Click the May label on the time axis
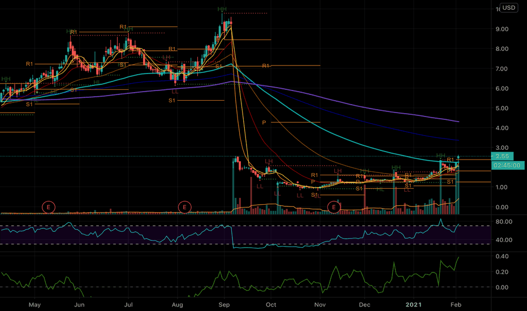The height and width of the screenshot is (311, 527). [34, 305]
